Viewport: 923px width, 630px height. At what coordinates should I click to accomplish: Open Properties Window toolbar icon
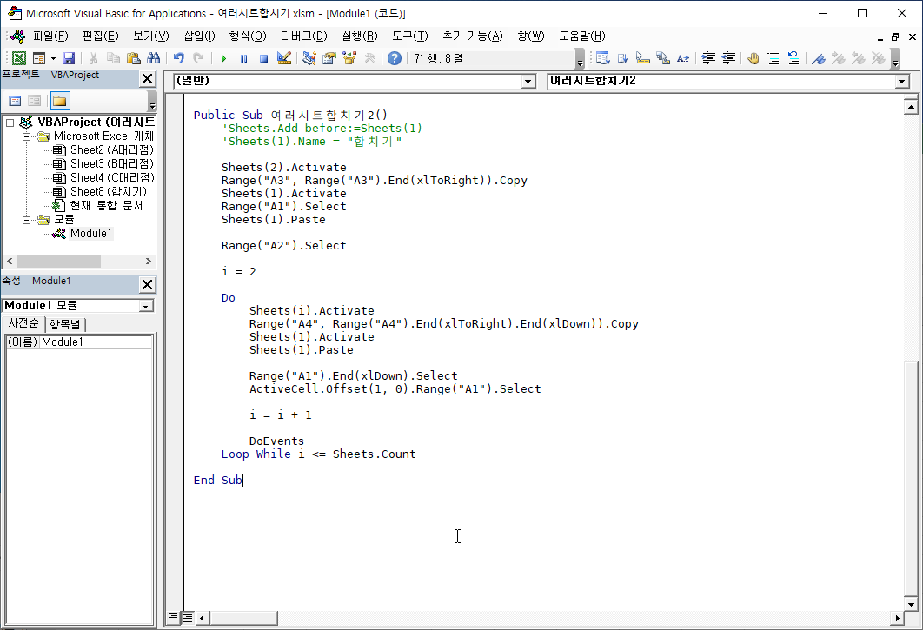(x=329, y=58)
